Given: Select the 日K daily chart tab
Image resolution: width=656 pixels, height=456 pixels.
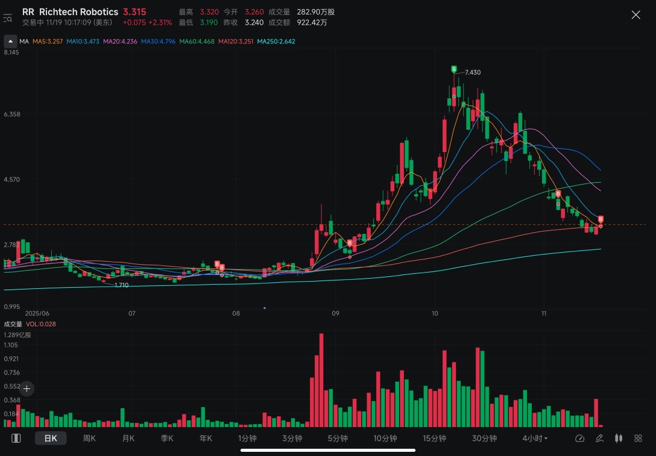Looking at the screenshot, I should click(x=51, y=438).
